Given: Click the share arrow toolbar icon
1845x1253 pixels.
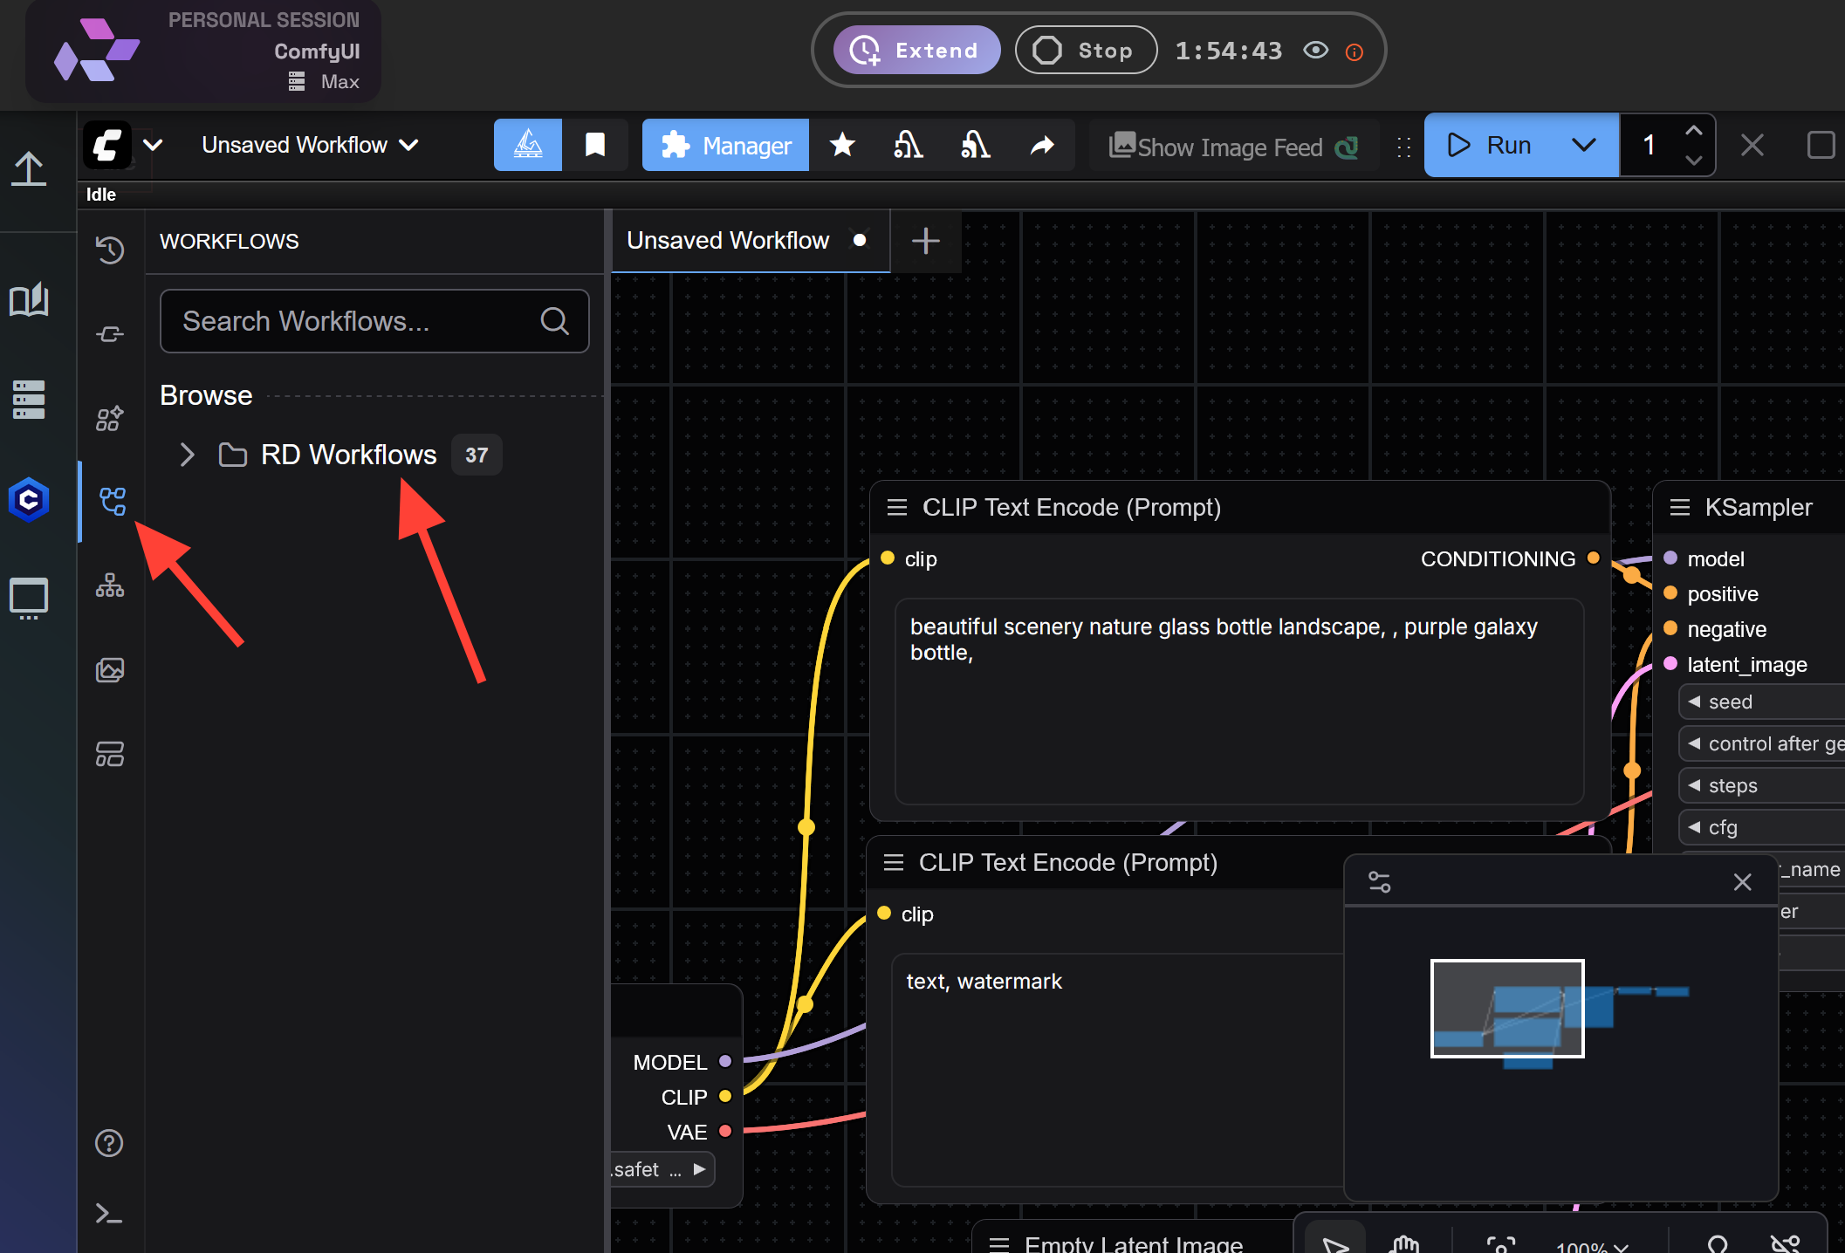Looking at the screenshot, I should [1042, 145].
